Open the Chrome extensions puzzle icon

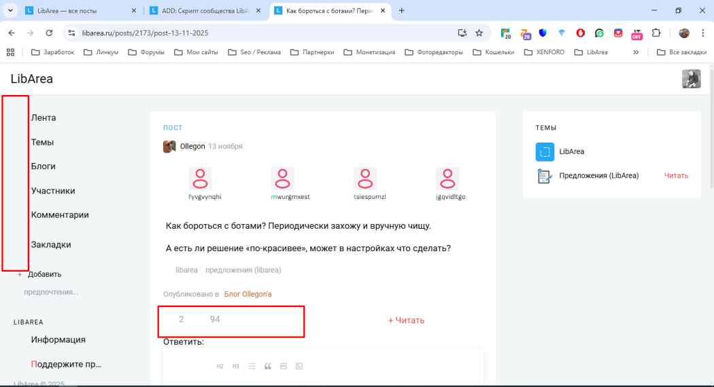(x=656, y=33)
